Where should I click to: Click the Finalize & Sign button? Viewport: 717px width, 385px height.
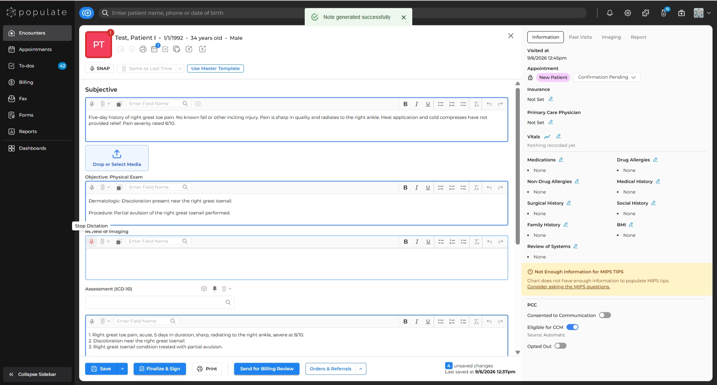[160, 369]
